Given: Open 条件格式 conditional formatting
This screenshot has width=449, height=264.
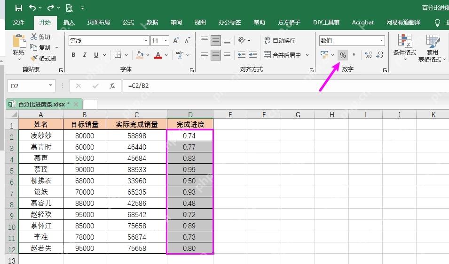Looking at the screenshot, I should 405,47.
